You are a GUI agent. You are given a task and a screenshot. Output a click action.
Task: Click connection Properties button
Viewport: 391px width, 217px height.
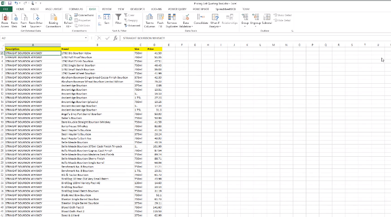coord(83,20)
